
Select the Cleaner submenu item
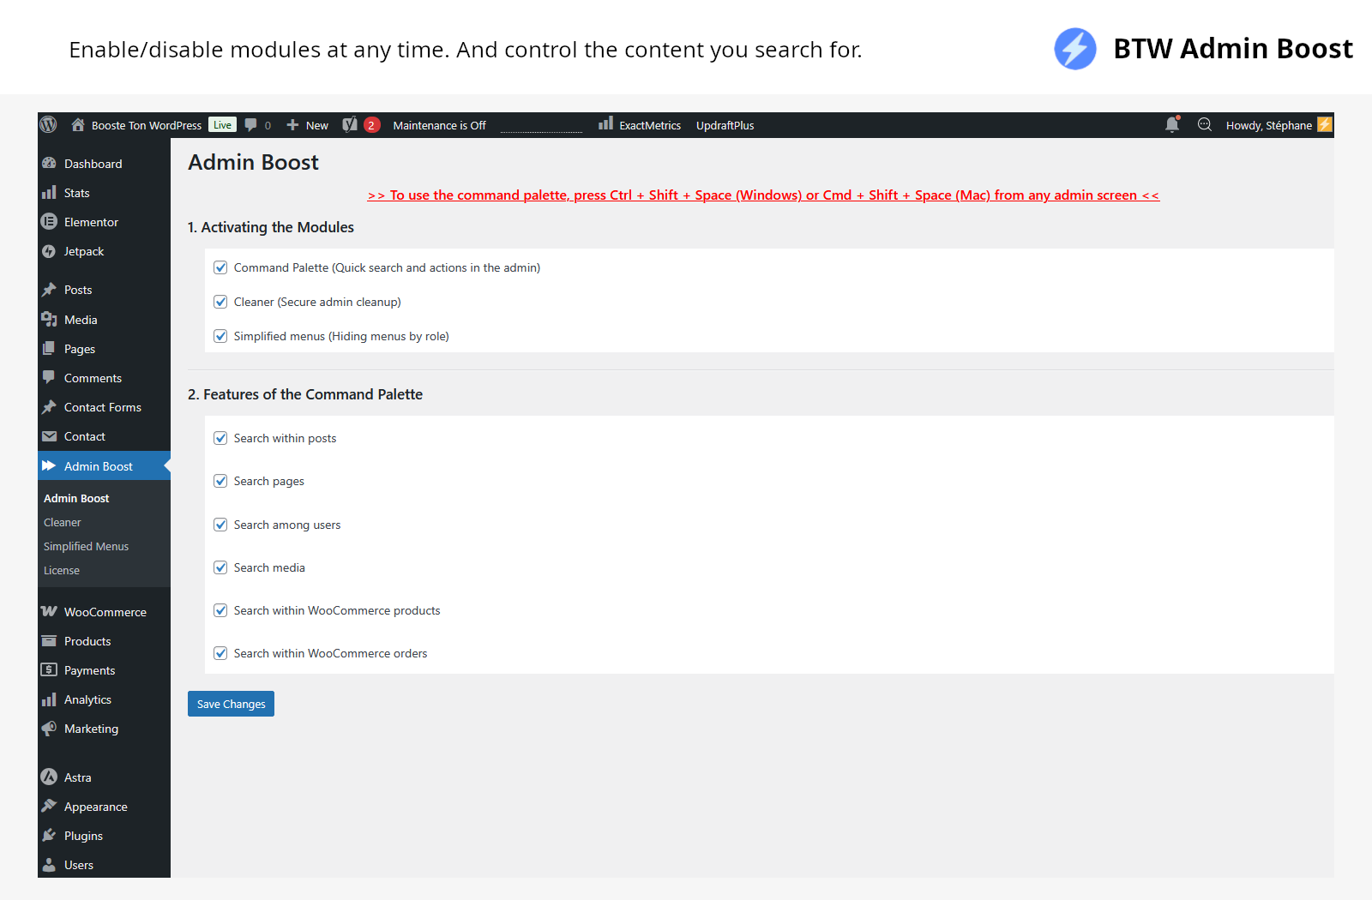[63, 522]
